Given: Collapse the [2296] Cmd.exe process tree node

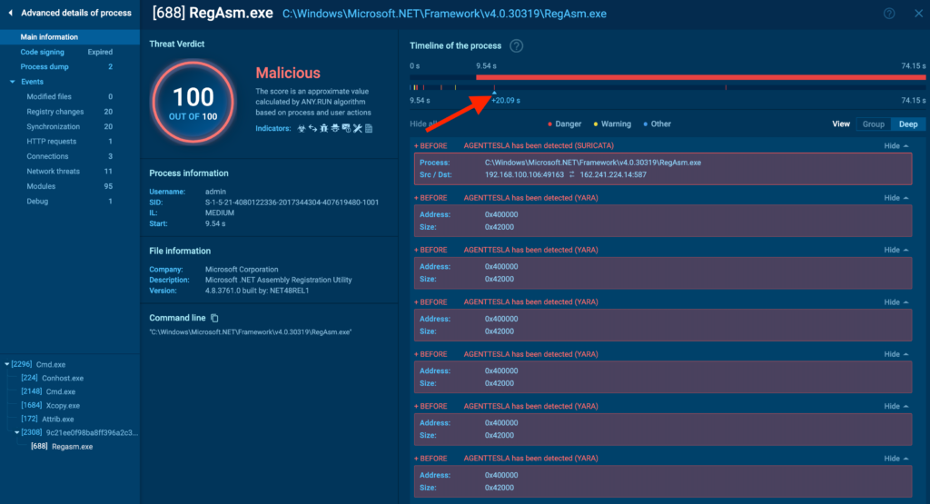Looking at the screenshot, I should click(7, 364).
